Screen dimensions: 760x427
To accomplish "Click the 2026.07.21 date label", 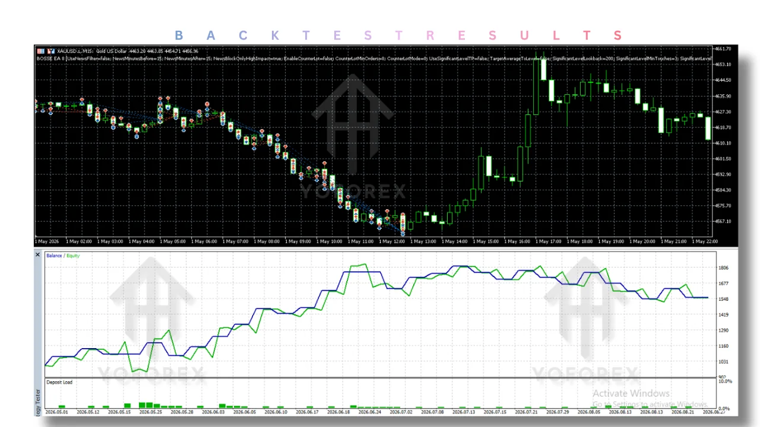I will click(x=526, y=412).
